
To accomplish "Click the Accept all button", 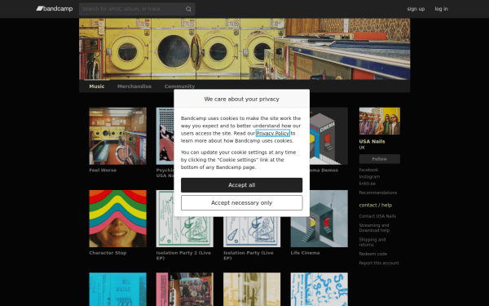I will coord(242,185).
